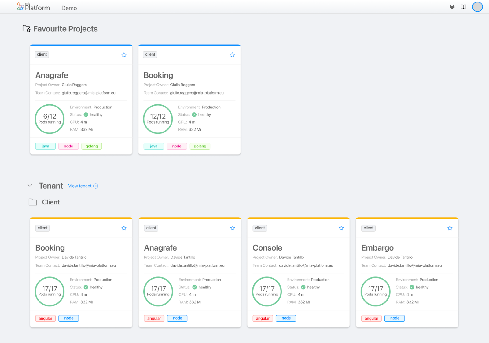Select Demo in the top navigation
The height and width of the screenshot is (343, 489).
tap(69, 8)
